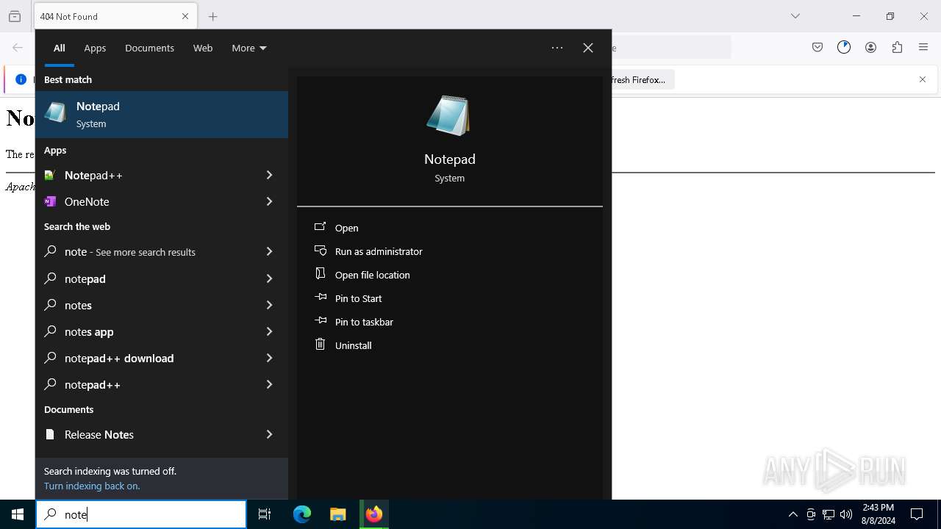Screen dimensions: 941x529
Task: Click the clock showing 2:43 PM
Action: pyautogui.click(x=878, y=514)
